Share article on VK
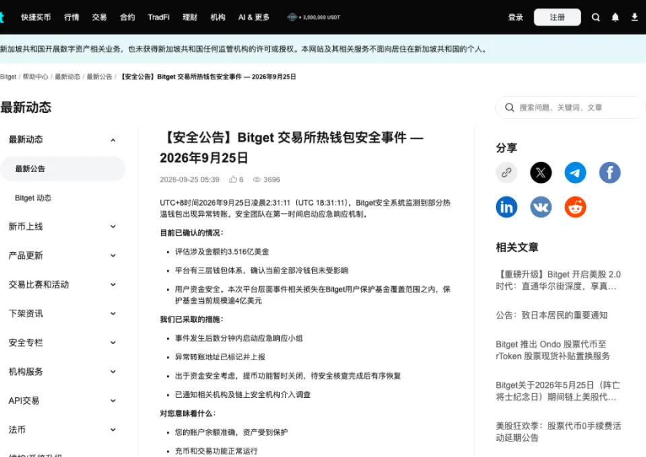 540,207
